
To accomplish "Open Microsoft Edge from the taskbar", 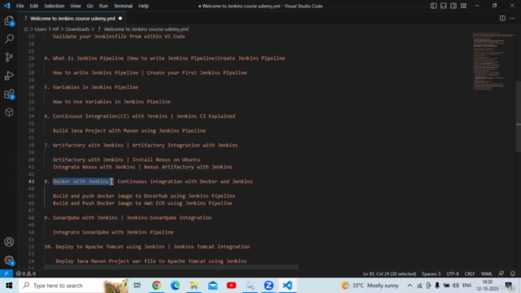I will pyautogui.click(x=175, y=286).
